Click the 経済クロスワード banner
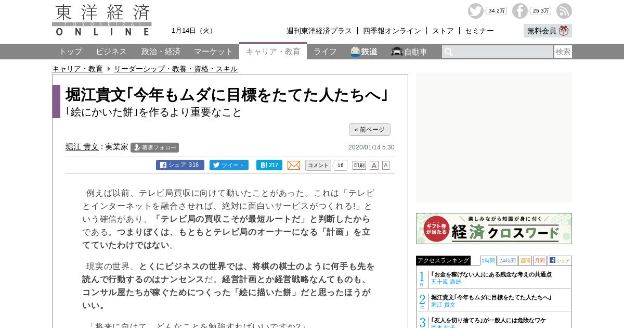 [494, 229]
